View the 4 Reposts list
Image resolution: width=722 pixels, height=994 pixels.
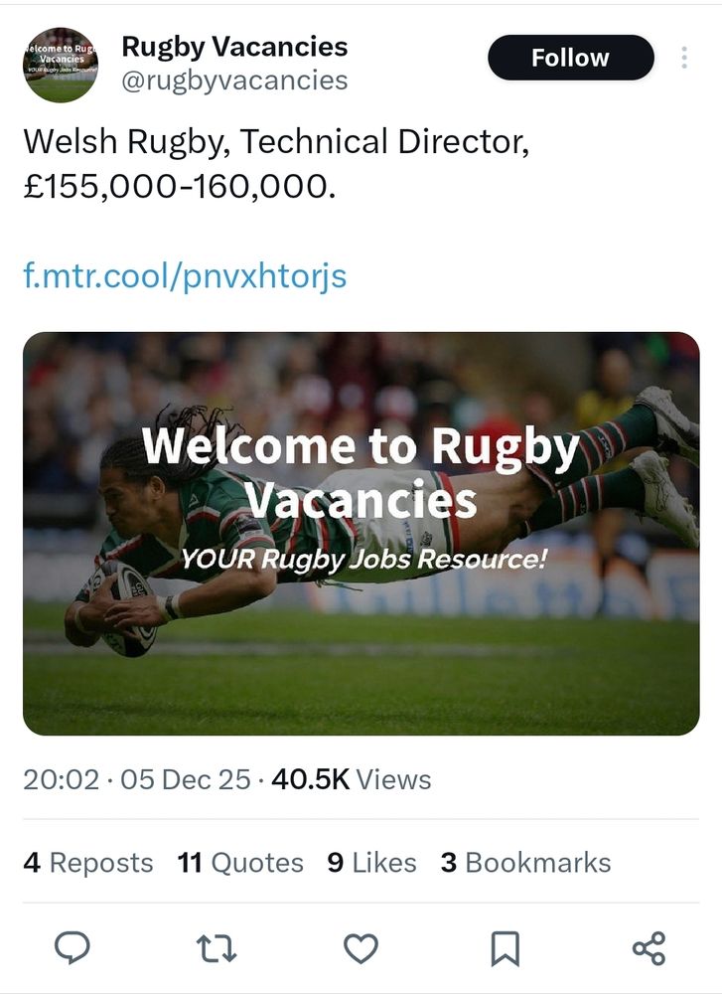point(88,862)
